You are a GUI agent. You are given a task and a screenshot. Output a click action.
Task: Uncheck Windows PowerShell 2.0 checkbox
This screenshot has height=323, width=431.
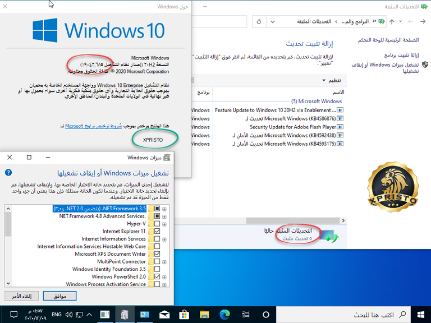coord(157,276)
